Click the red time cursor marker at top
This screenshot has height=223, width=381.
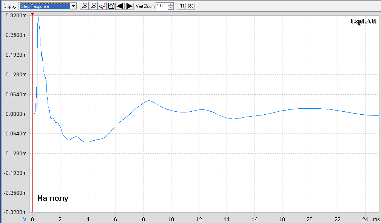[x=32, y=14]
